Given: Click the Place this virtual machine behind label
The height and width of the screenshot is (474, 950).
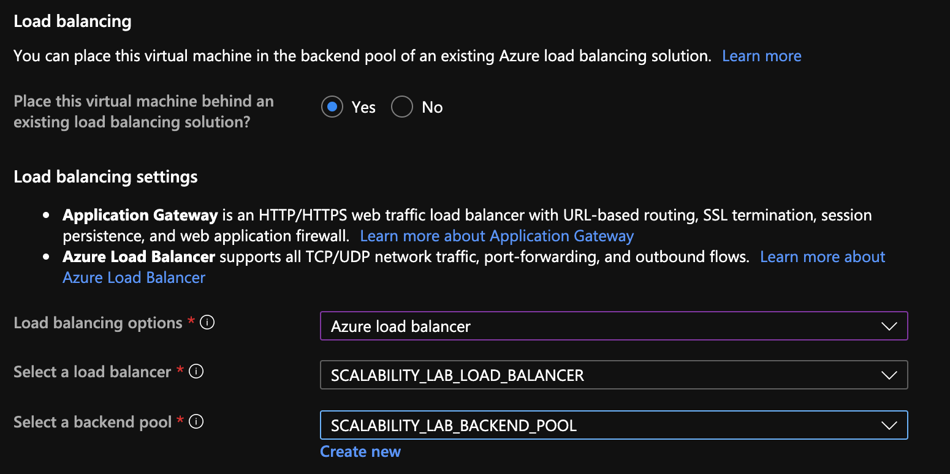Looking at the screenshot, I should (x=143, y=111).
